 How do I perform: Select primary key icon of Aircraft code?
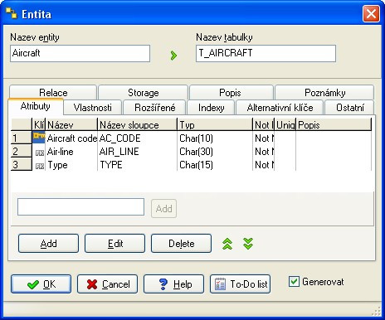39,138
